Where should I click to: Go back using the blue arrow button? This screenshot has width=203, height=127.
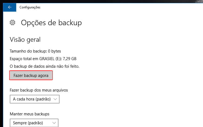pos(10,7)
